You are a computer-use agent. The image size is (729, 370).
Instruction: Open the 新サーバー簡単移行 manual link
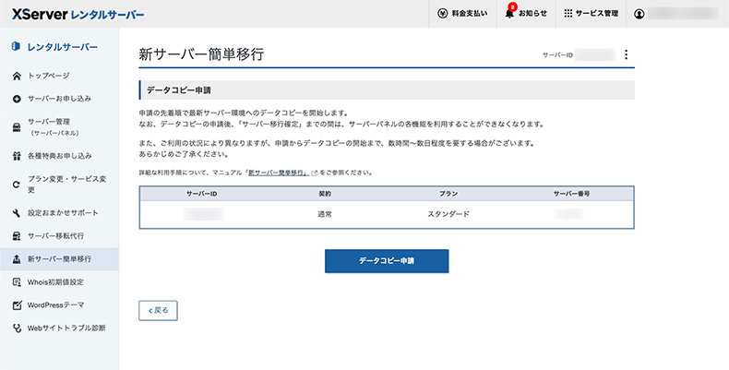click(276, 173)
